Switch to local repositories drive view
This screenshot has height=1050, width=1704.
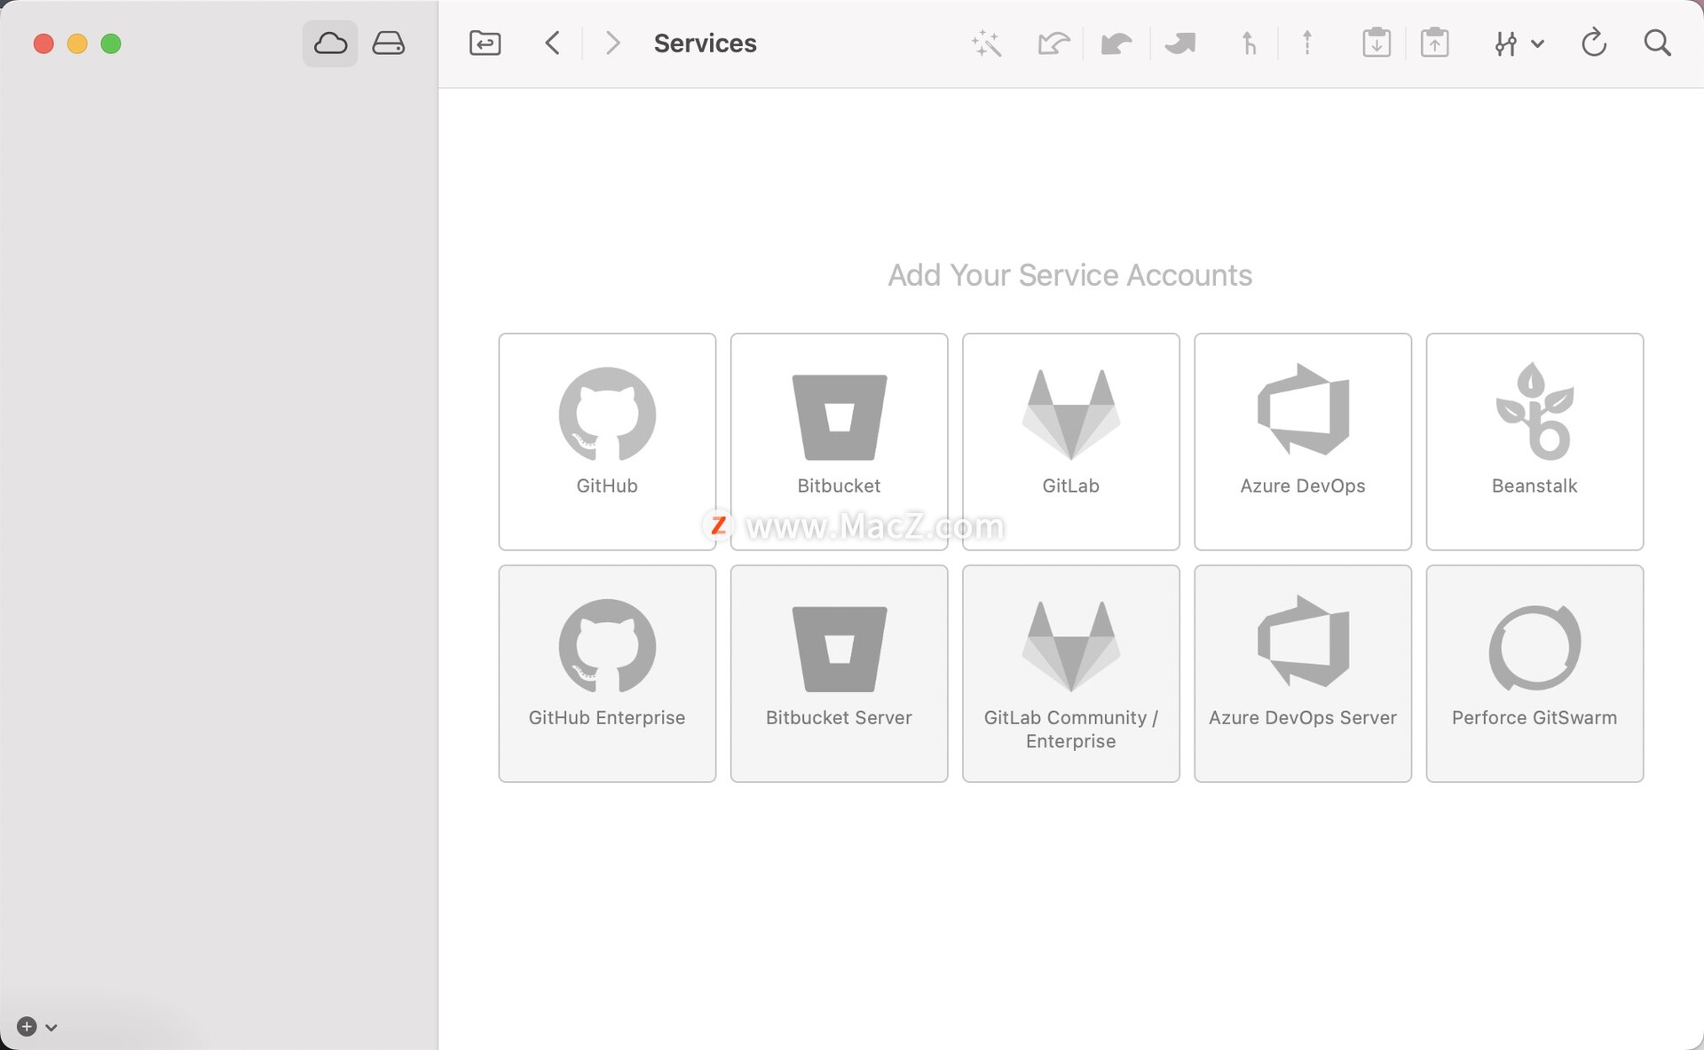click(x=388, y=43)
